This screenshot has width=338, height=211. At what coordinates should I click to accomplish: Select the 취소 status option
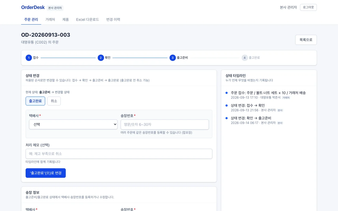pyautogui.click(x=54, y=101)
